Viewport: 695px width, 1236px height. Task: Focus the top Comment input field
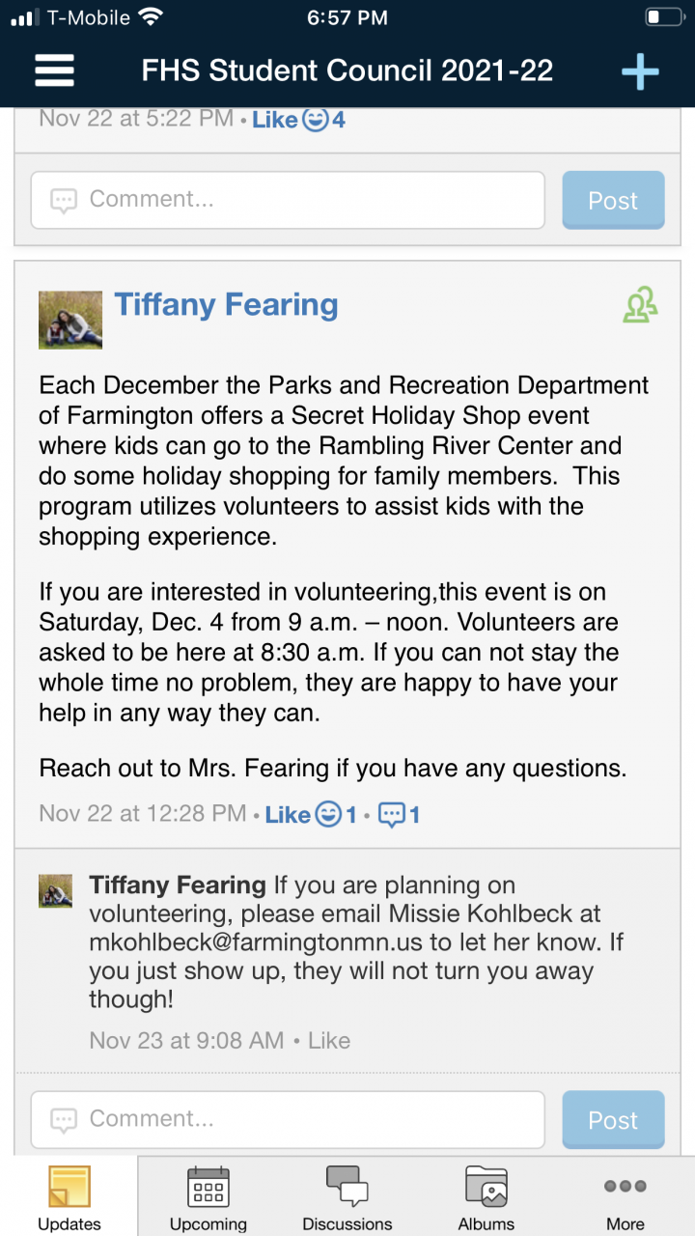coord(288,200)
